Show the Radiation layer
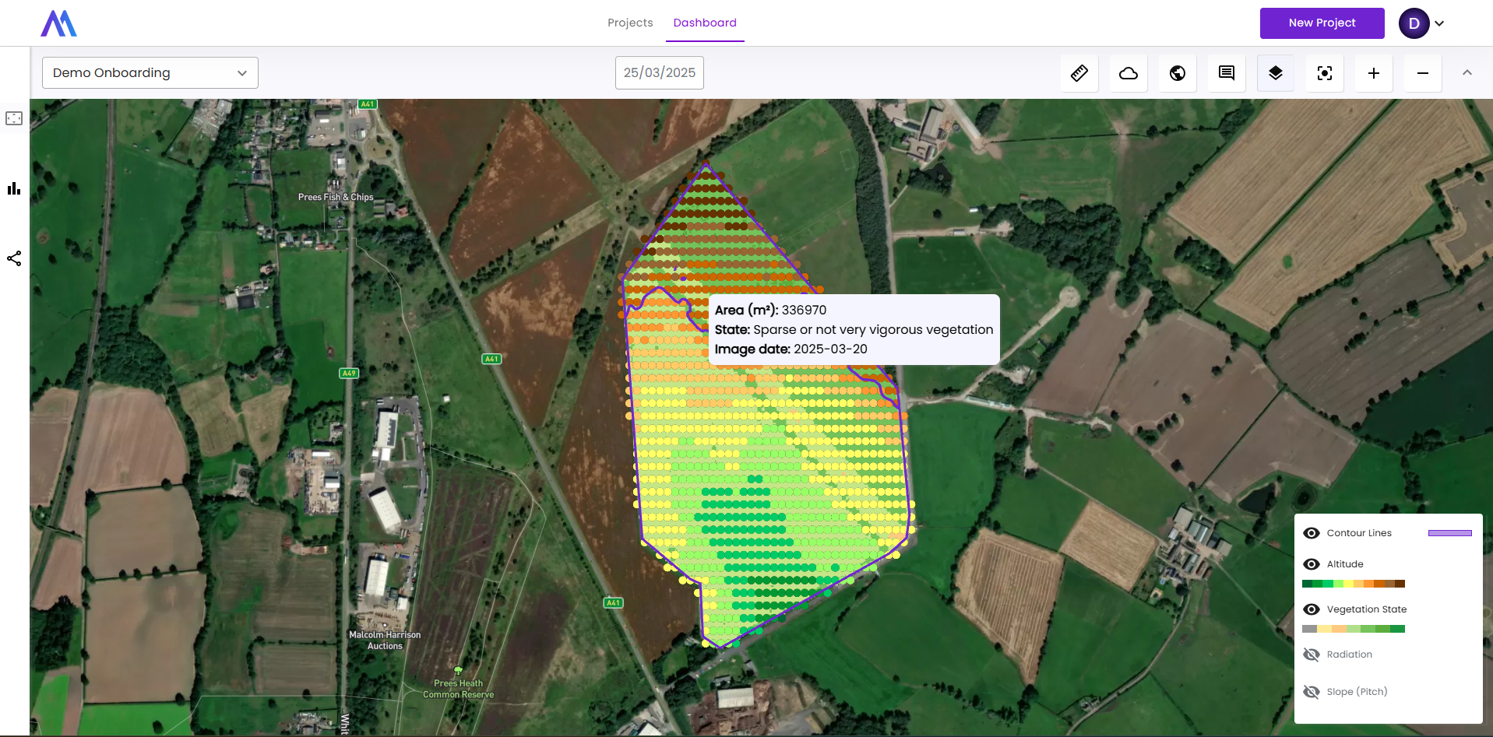Viewport: 1493px width, 737px height. click(x=1312, y=655)
